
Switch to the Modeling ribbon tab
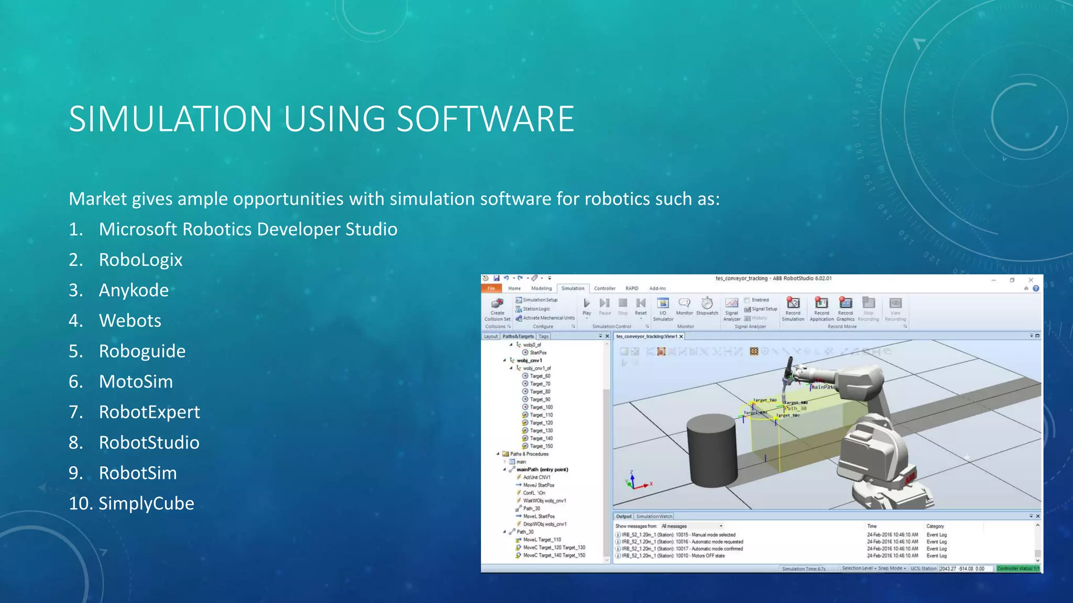(x=541, y=288)
